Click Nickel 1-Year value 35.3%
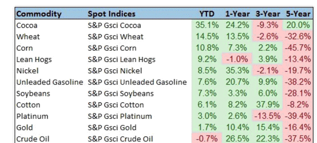Viewport: 317px width, 143px height. 237,71
